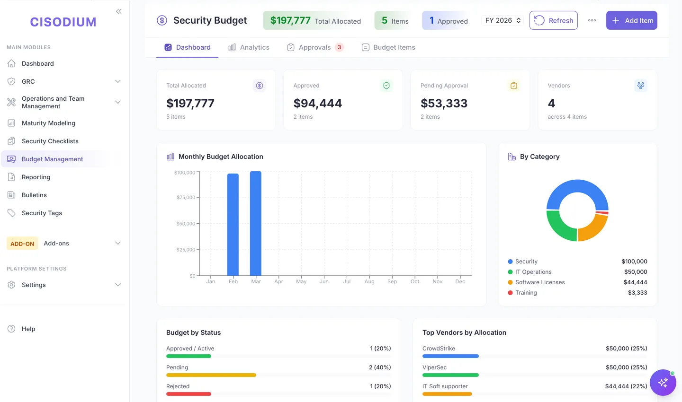682x402 pixels.
Task: Click the GRC shield icon
Action: (11, 81)
